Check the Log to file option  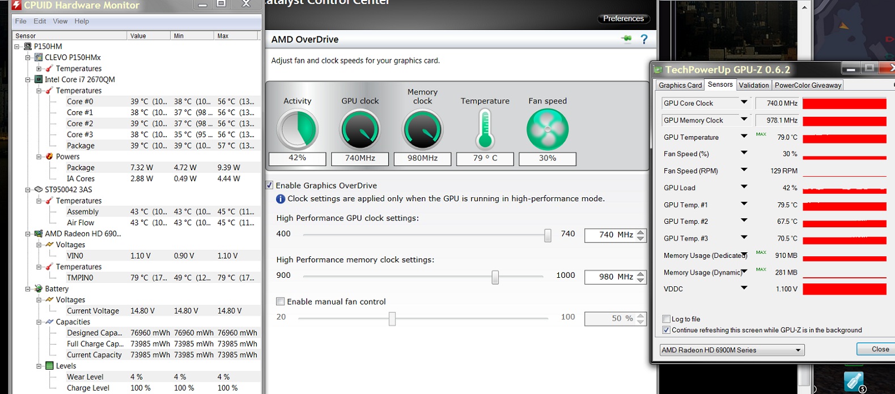pos(667,319)
